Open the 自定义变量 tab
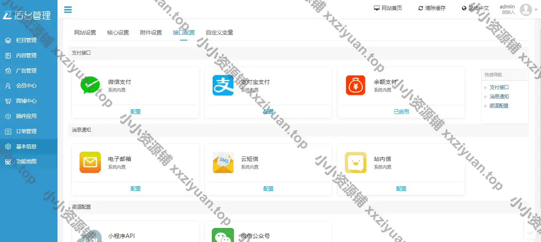 [x=219, y=33]
